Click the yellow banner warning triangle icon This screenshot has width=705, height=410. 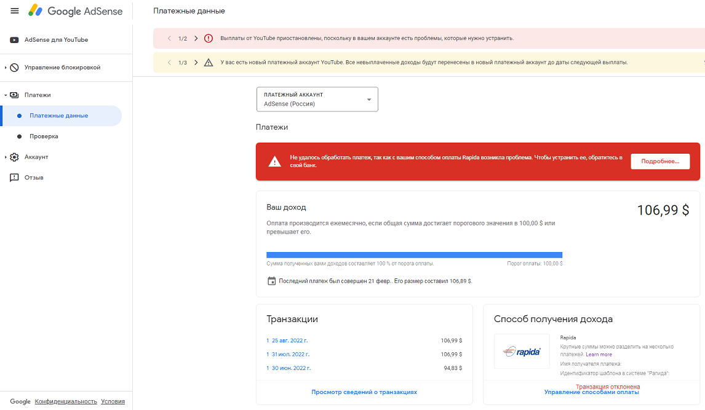coord(209,63)
